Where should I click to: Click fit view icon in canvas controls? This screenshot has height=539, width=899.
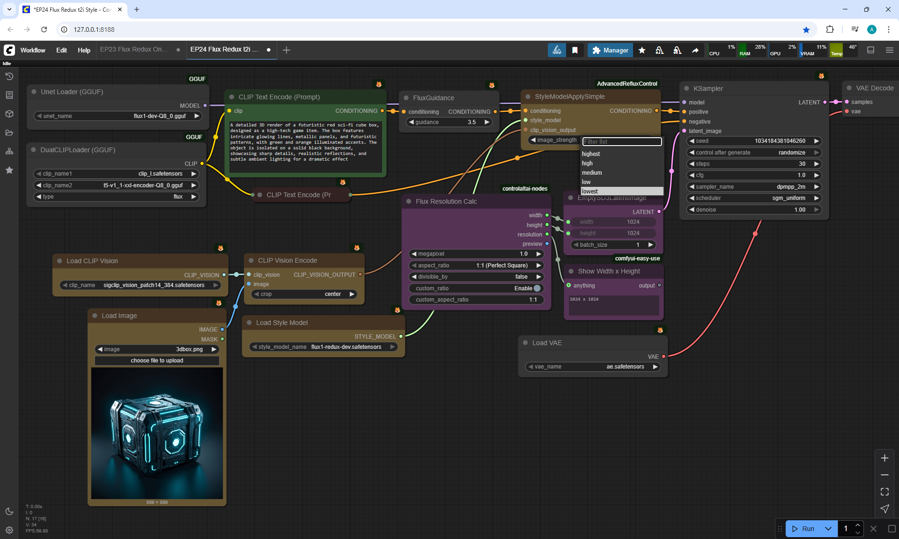coord(884,492)
